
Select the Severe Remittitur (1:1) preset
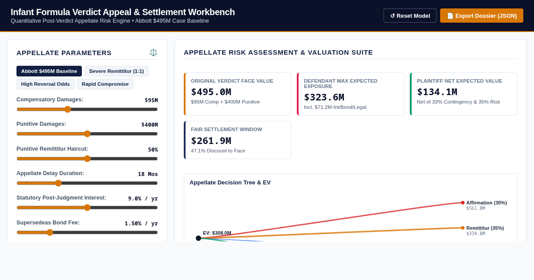coord(117,71)
